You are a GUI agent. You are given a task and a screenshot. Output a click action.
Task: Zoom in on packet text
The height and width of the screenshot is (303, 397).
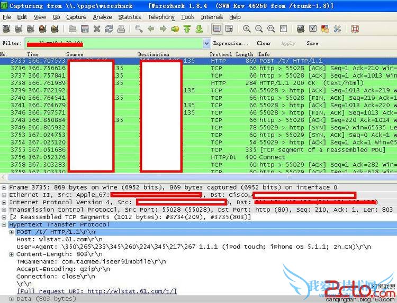click(x=247, y=29)
